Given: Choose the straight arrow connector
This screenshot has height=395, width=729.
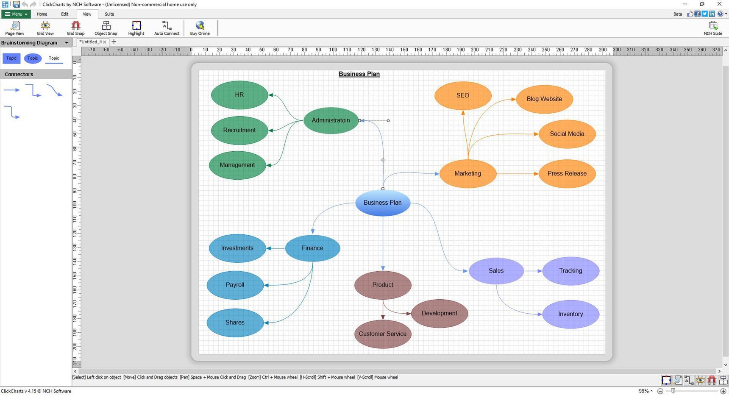Looking at the screenshot, I should (x=12, y=90).
